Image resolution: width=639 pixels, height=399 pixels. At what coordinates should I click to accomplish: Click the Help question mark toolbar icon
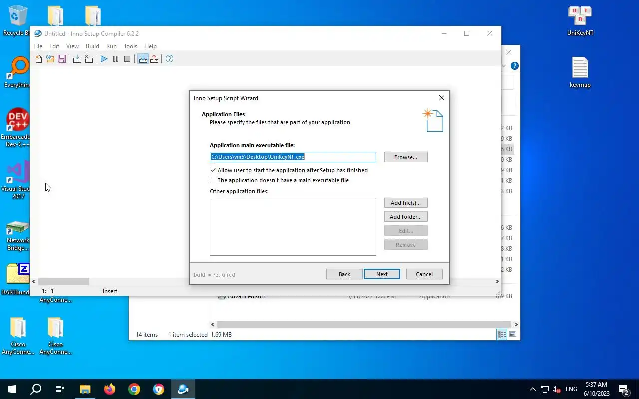(x=169, y=59)
